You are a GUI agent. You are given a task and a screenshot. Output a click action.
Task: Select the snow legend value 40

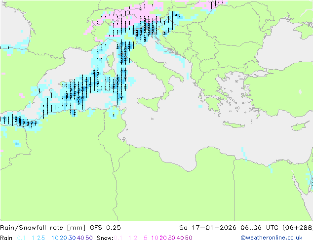(x=180, y=238)
